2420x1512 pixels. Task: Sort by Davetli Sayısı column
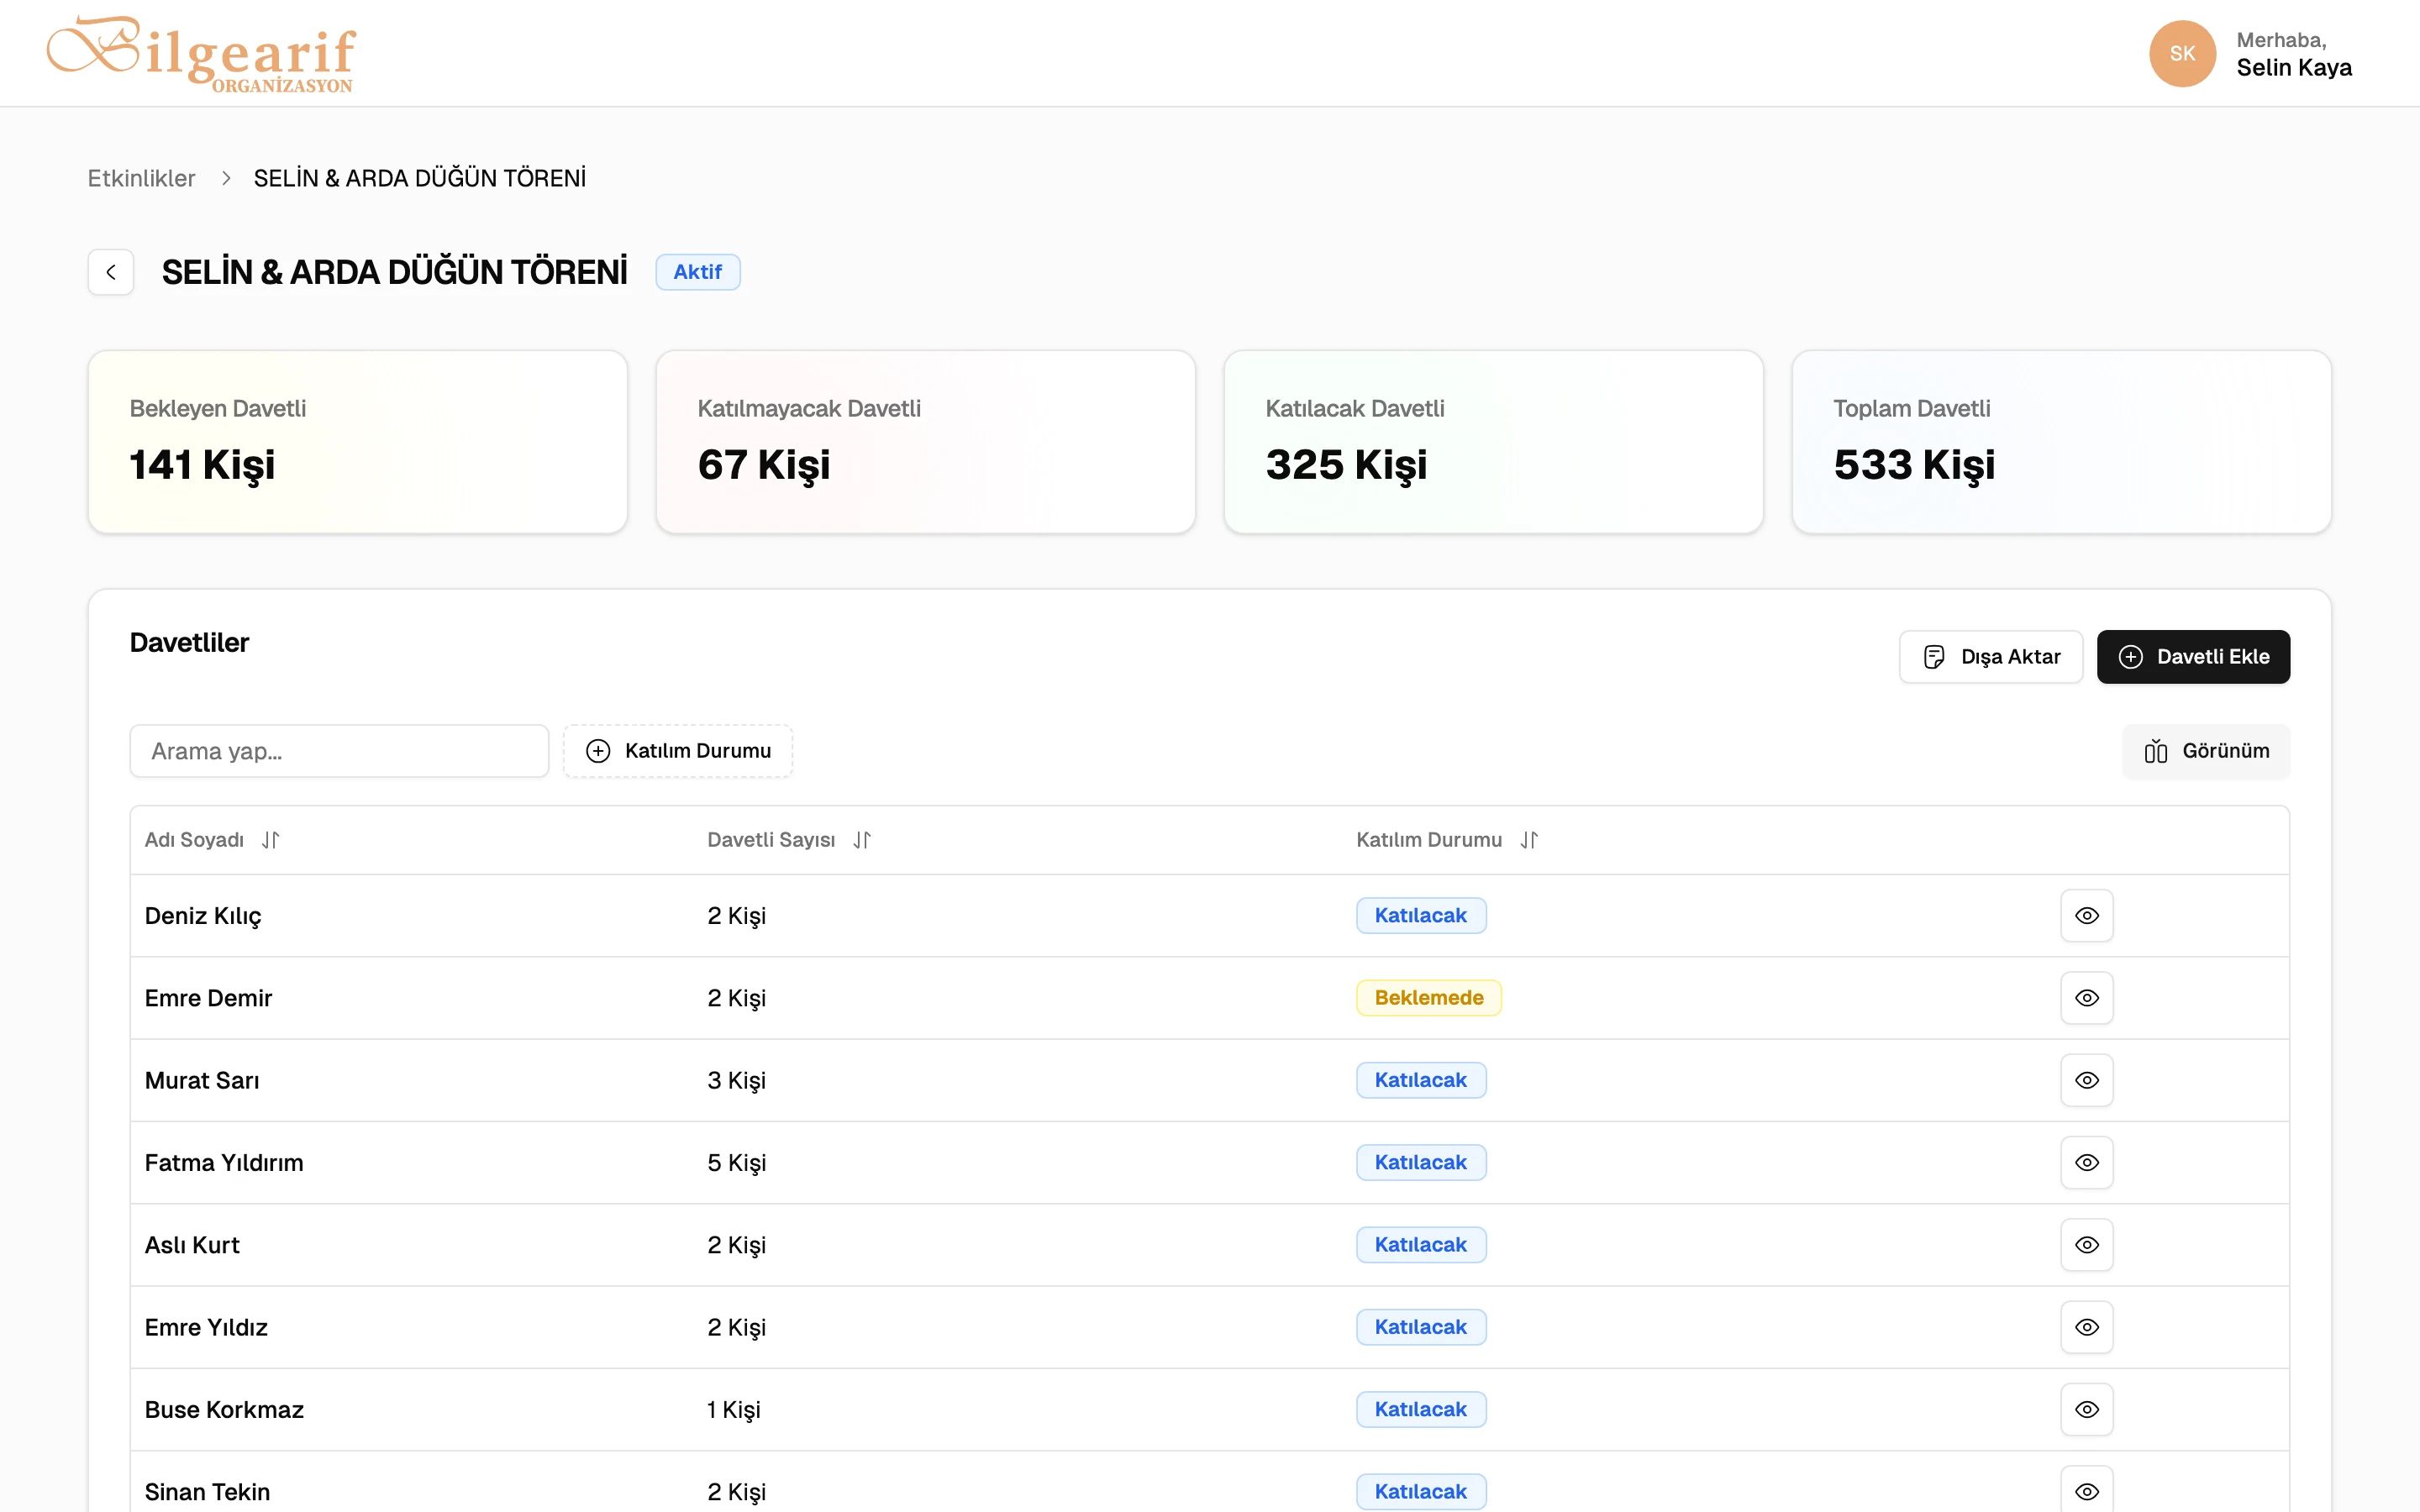[789, 840]
